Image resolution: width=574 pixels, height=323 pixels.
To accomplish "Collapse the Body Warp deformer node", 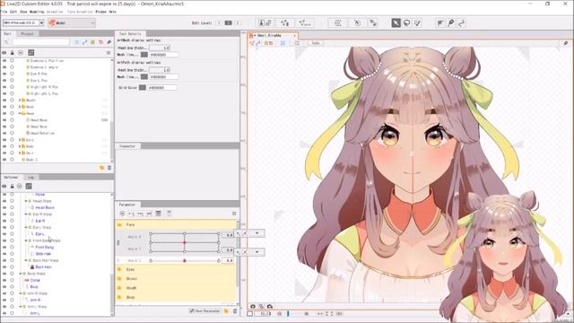I will coord(21,274).
